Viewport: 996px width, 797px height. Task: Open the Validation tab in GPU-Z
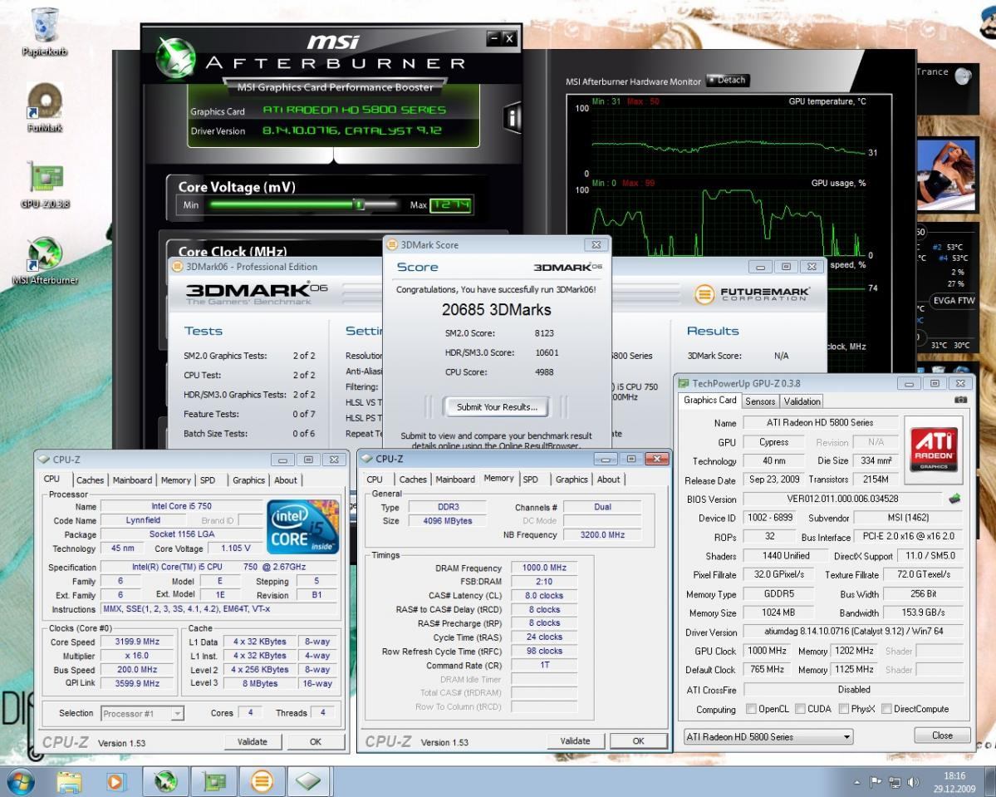(x=802, y=401)
